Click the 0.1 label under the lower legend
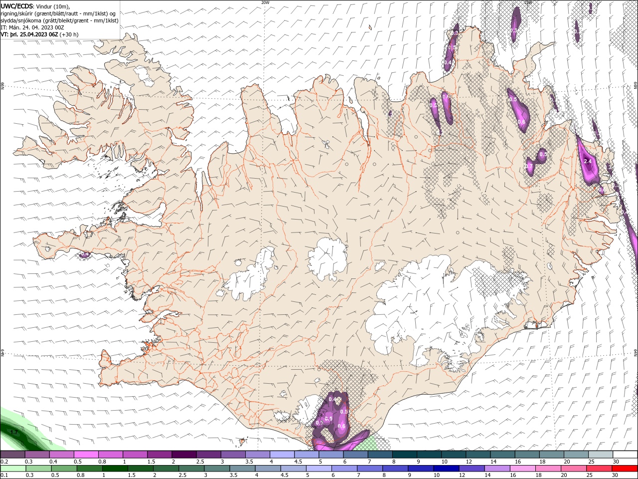The height and width of the screenshot is (479, 638). pyautogui.click(x=4, y=476)
